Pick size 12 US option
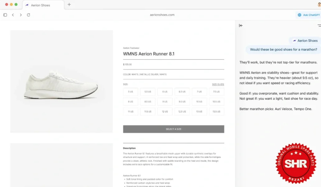Screen dimensions: 321x187 pyautogui.click(x=165, y=112)
